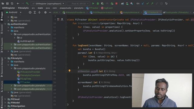Toggle the Commit tool window
Viewport: 194px width, 109px height.
2,29
